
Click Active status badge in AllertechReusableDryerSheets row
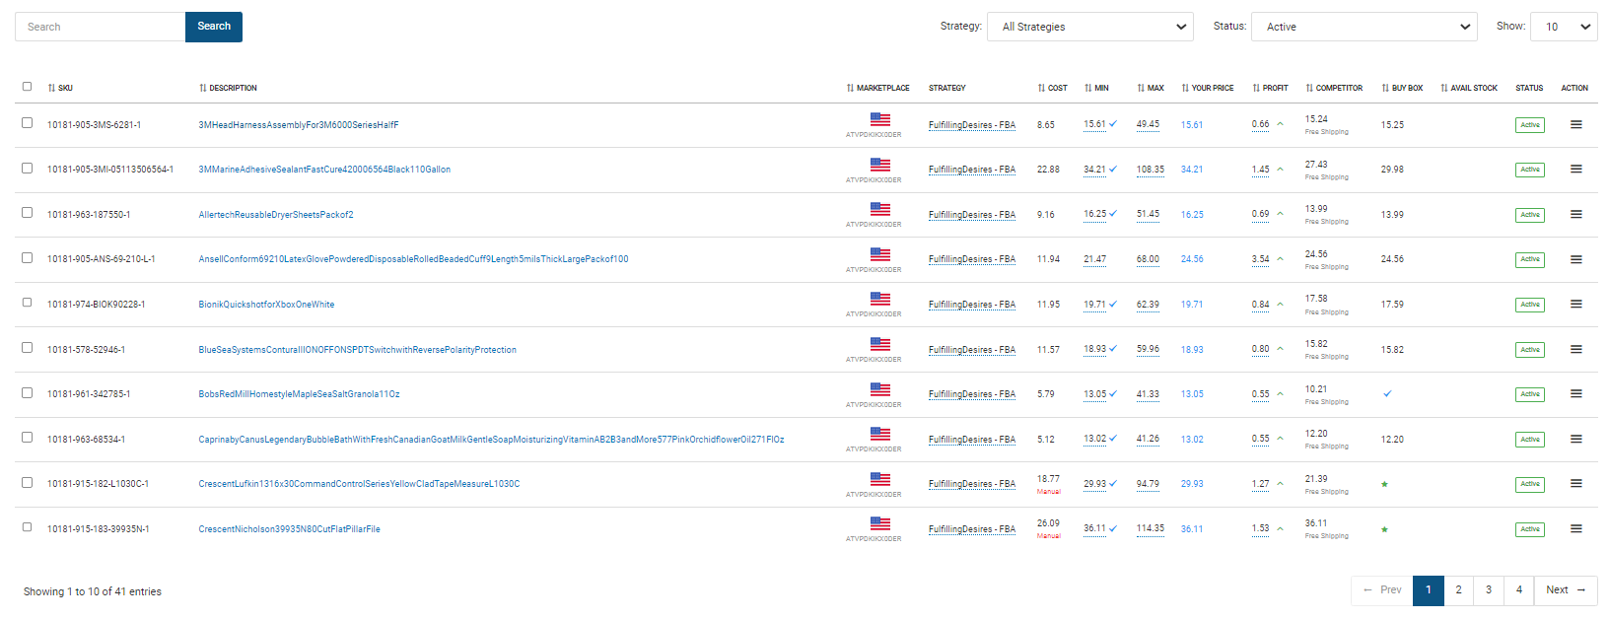click(1530, 215)
